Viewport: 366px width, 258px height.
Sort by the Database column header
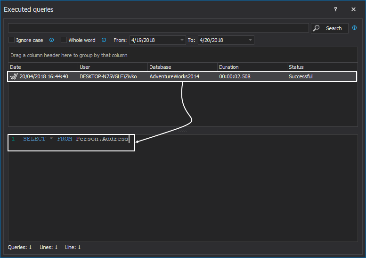coord(183,67)
